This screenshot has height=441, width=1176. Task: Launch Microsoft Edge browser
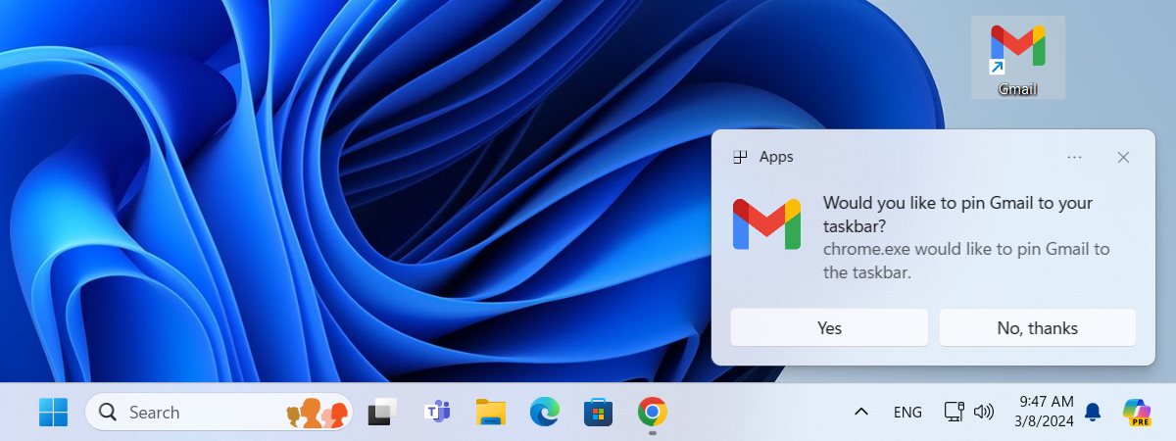pyautogui.click(x=544, y=413)
